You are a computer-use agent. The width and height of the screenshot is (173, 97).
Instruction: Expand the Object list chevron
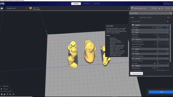(x=1, y=86)
